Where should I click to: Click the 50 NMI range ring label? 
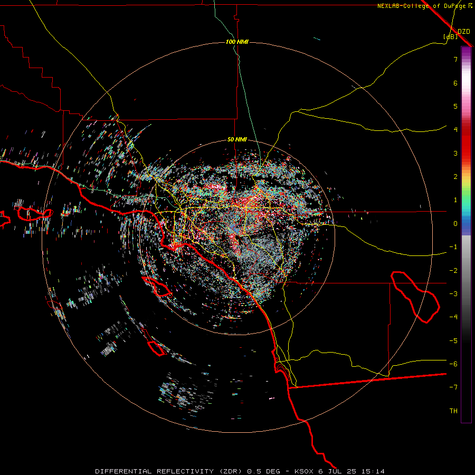point(237,140)
